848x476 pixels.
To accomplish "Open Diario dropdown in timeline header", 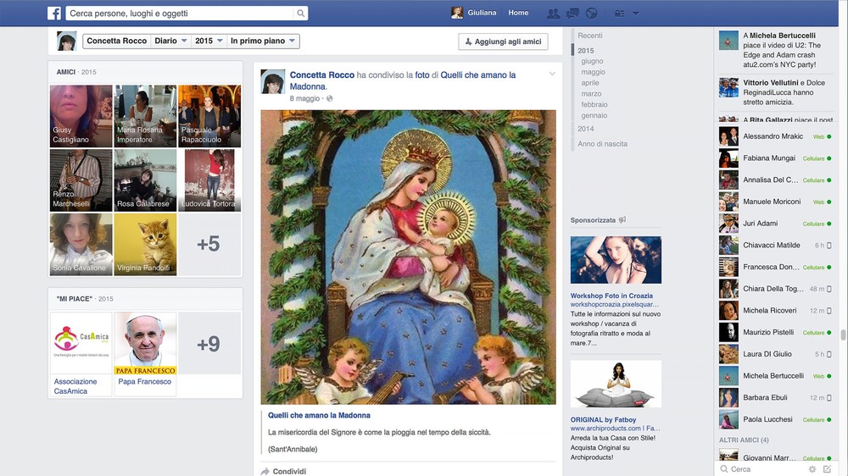I will tap(170, 41).
